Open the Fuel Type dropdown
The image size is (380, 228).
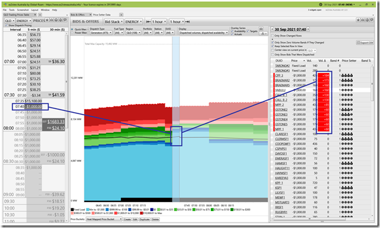119,33
